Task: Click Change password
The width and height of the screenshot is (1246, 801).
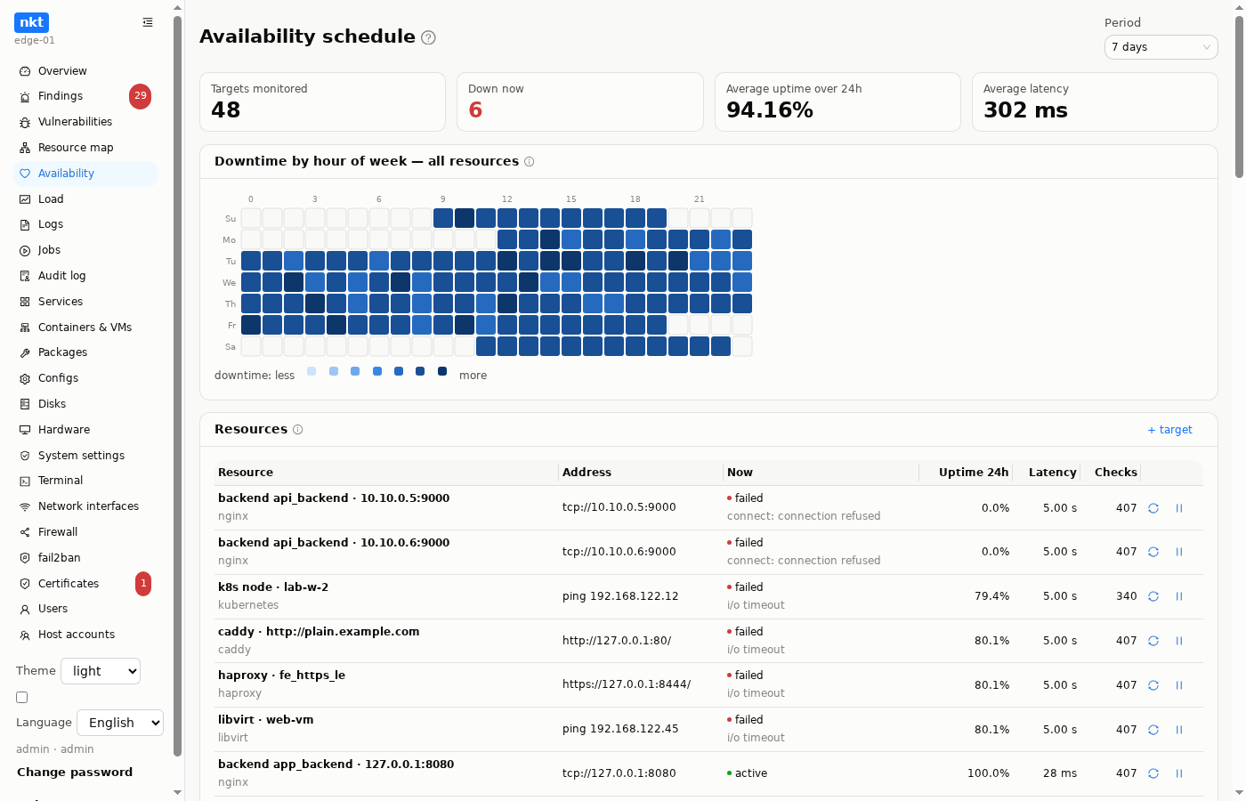Action: [75, 773]
